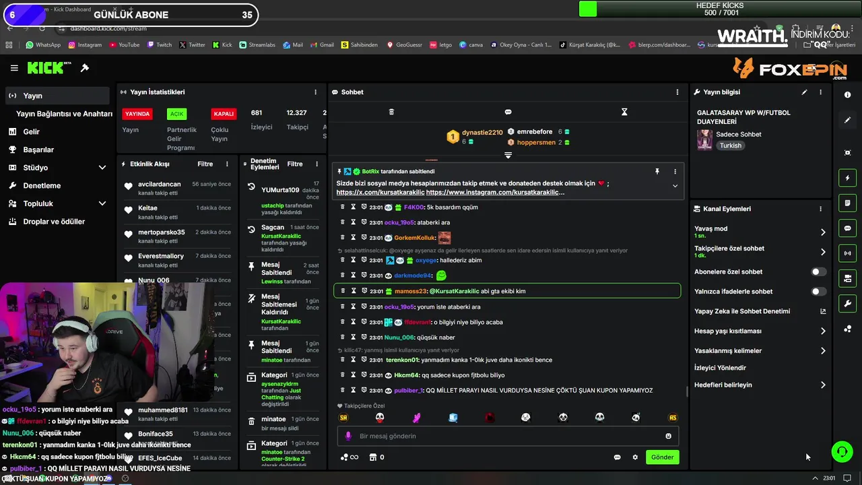Open Filtre in Etkinlik Akışı panel
Viewport: 862px width, 485px height.
tap(205, 164)
